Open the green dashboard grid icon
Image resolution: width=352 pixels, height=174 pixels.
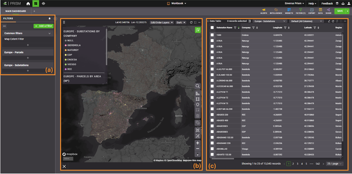[36, 3]
